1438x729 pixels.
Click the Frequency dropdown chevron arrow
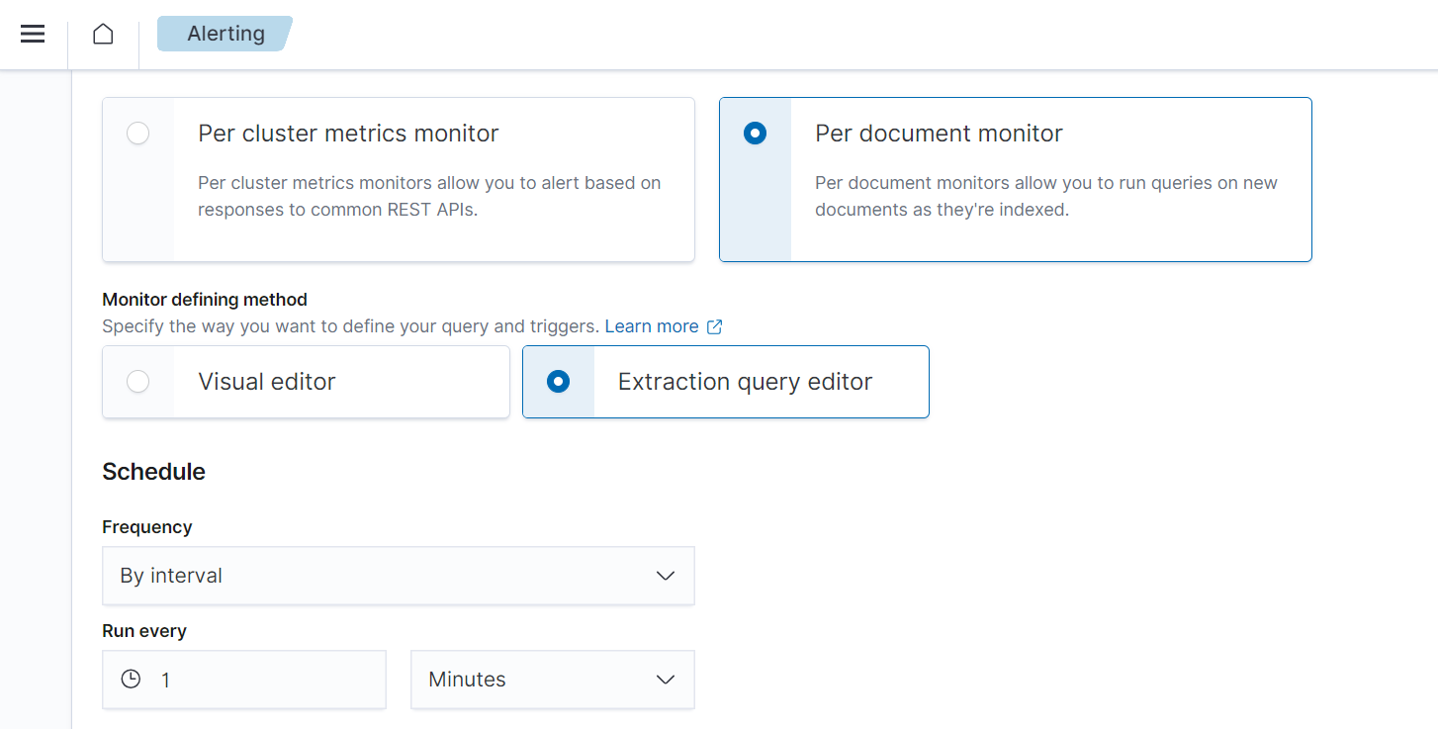pos(666,576)
